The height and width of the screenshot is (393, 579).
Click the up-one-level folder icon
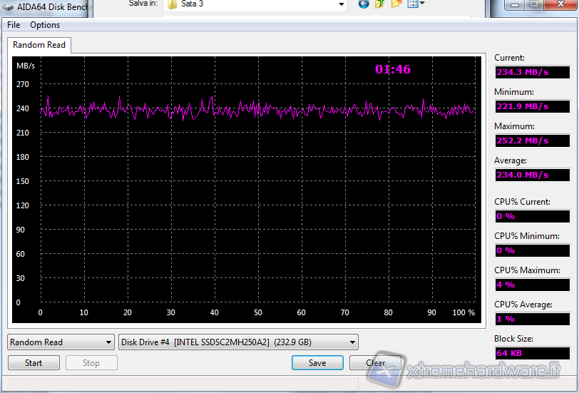coord(380,4)
